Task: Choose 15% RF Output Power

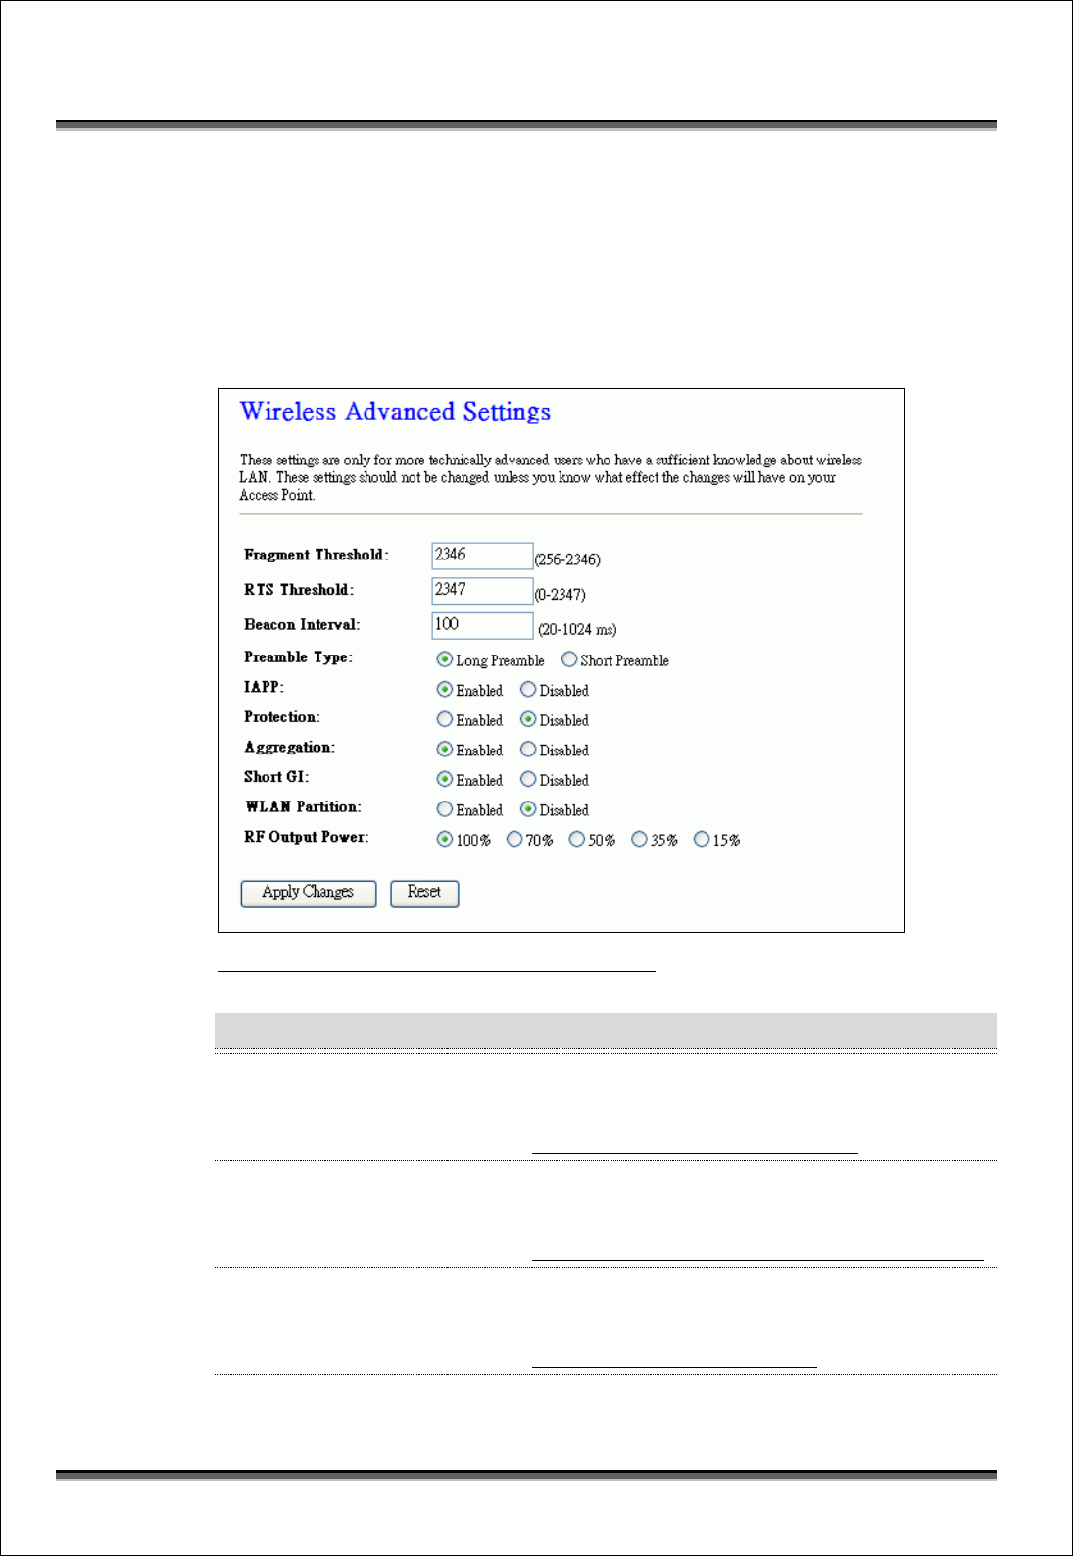Action: click(x=702, y=839)
